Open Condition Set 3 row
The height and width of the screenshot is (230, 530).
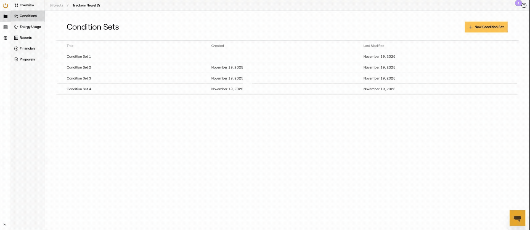pyautogui.click(x=79, y=78)
